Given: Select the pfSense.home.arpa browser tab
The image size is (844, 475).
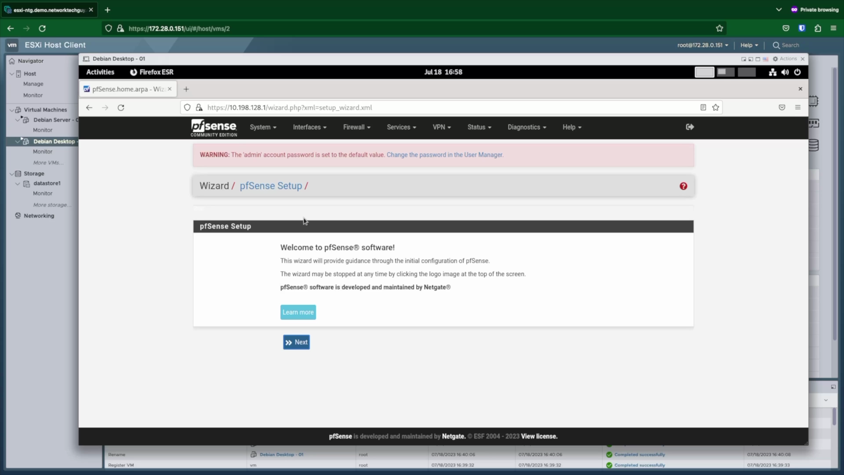Looking at the screenshot, I should pos(127,89).
